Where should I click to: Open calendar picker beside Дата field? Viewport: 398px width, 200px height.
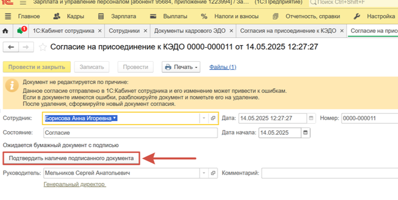311,118
